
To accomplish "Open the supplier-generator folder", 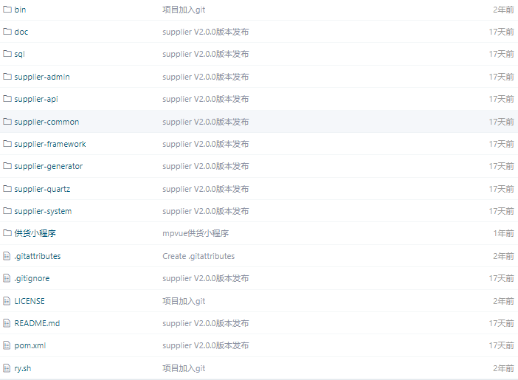I will click(x=48, y=166).
